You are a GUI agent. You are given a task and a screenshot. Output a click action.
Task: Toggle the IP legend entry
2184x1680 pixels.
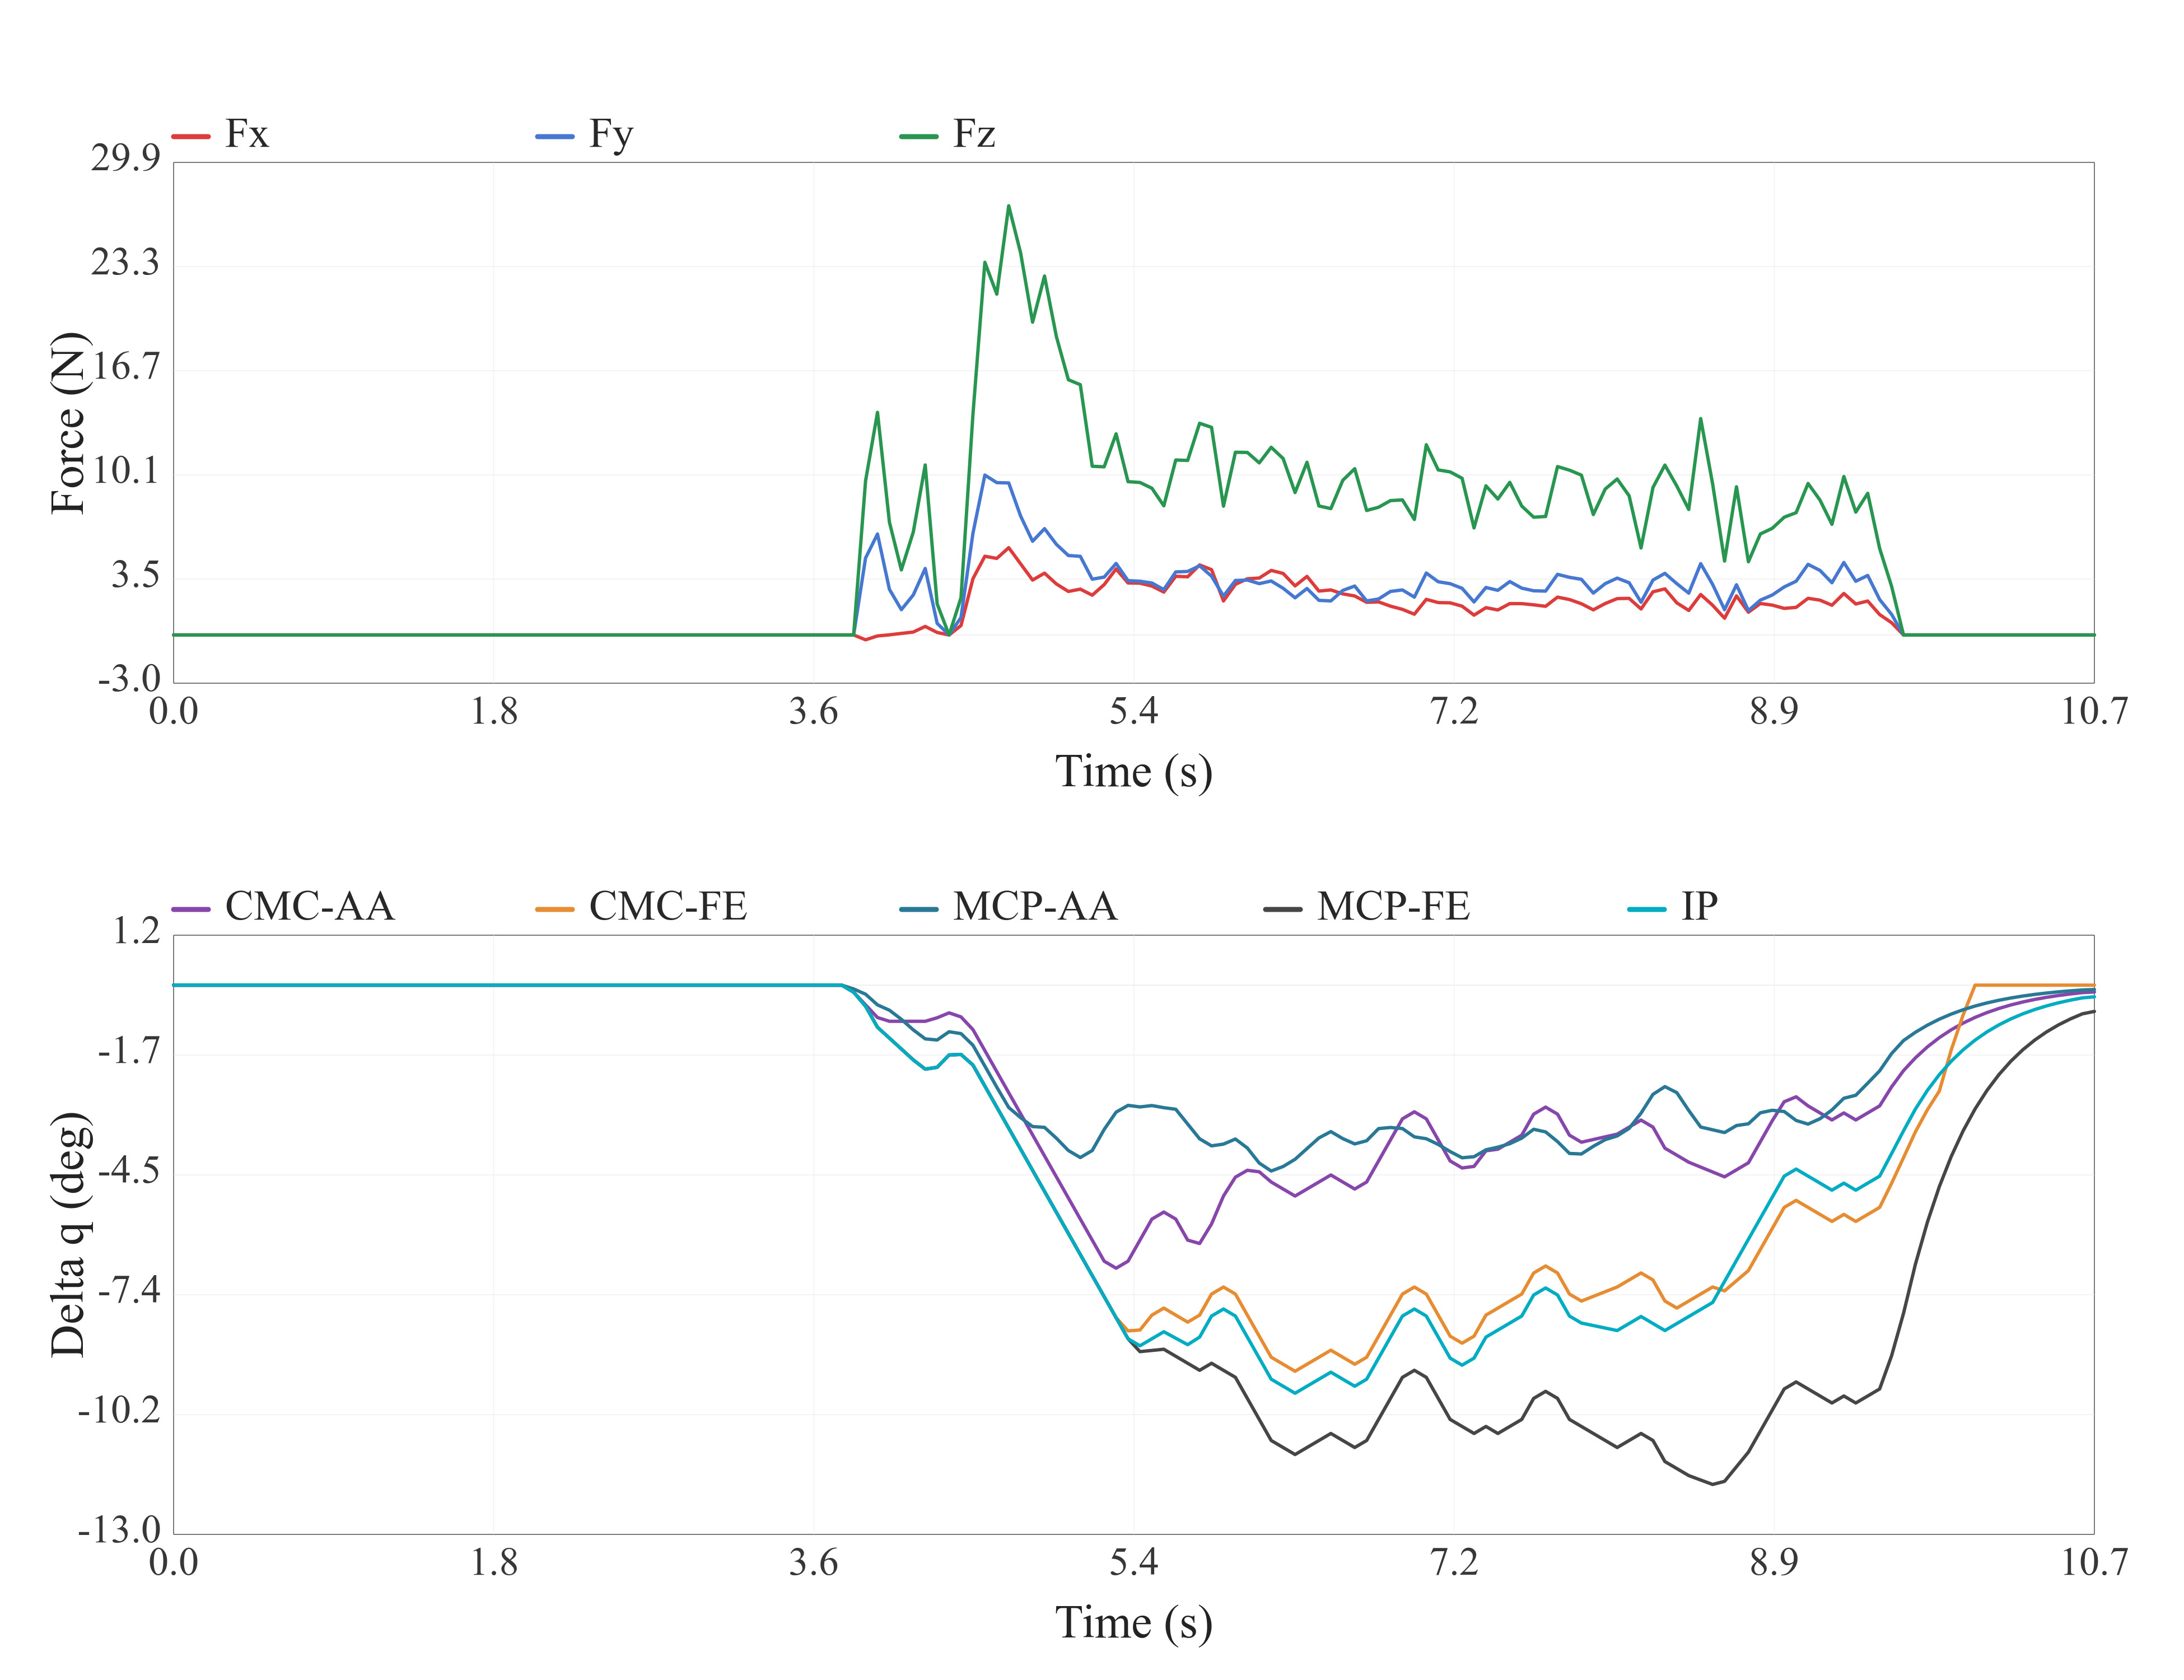pyautogui.click(x=1673, y=906)
